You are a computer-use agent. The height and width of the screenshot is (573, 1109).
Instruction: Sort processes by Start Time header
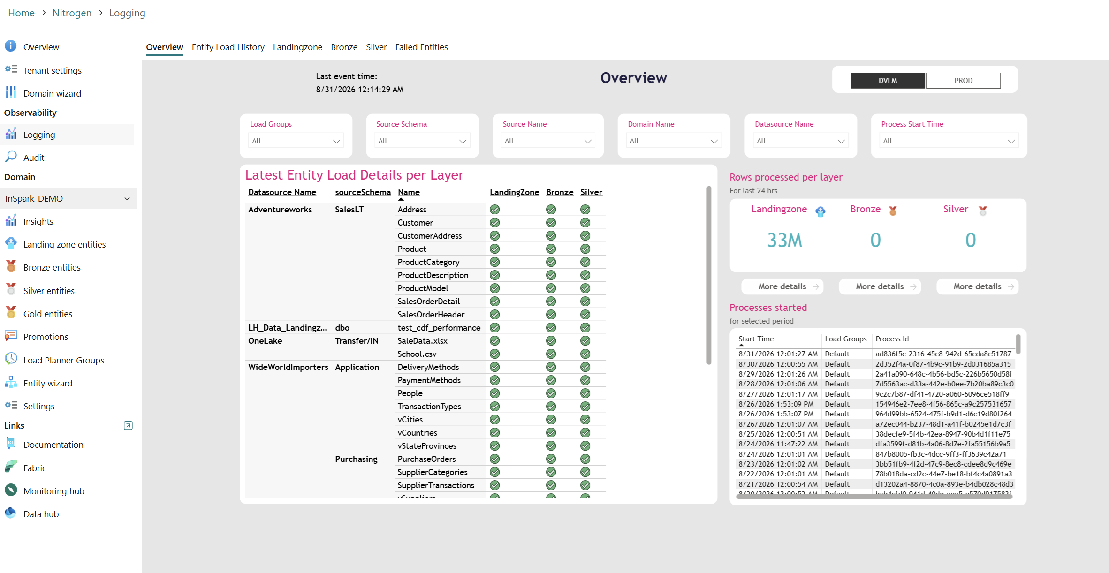[756, 339]
